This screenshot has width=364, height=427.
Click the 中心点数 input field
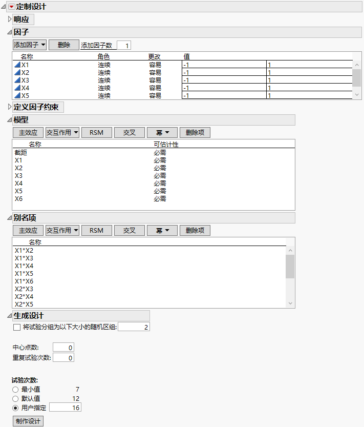click(x=63, y=348)
